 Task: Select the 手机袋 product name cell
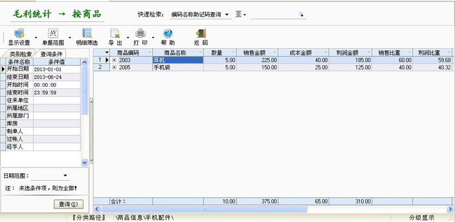click(x=178, y=67)
